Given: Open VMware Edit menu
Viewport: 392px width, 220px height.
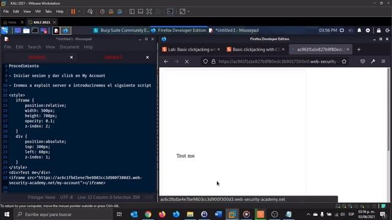Looking at the screenshot, I should coord(16,12).
